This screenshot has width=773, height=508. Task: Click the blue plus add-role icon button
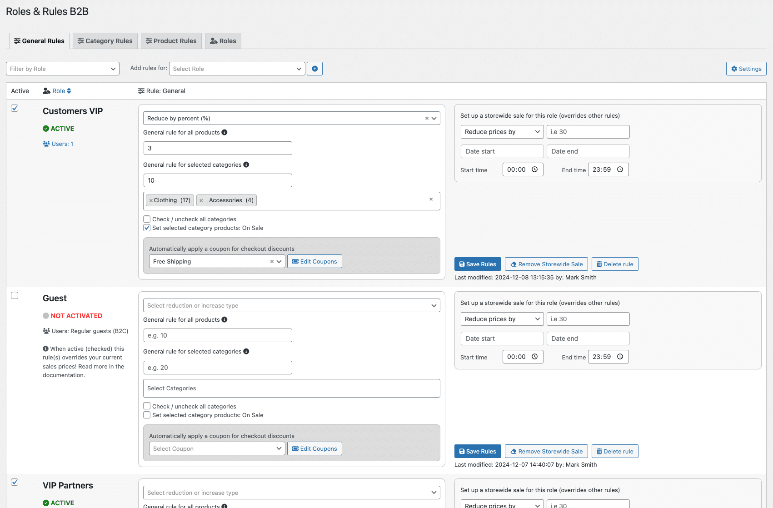pos(314,69)
